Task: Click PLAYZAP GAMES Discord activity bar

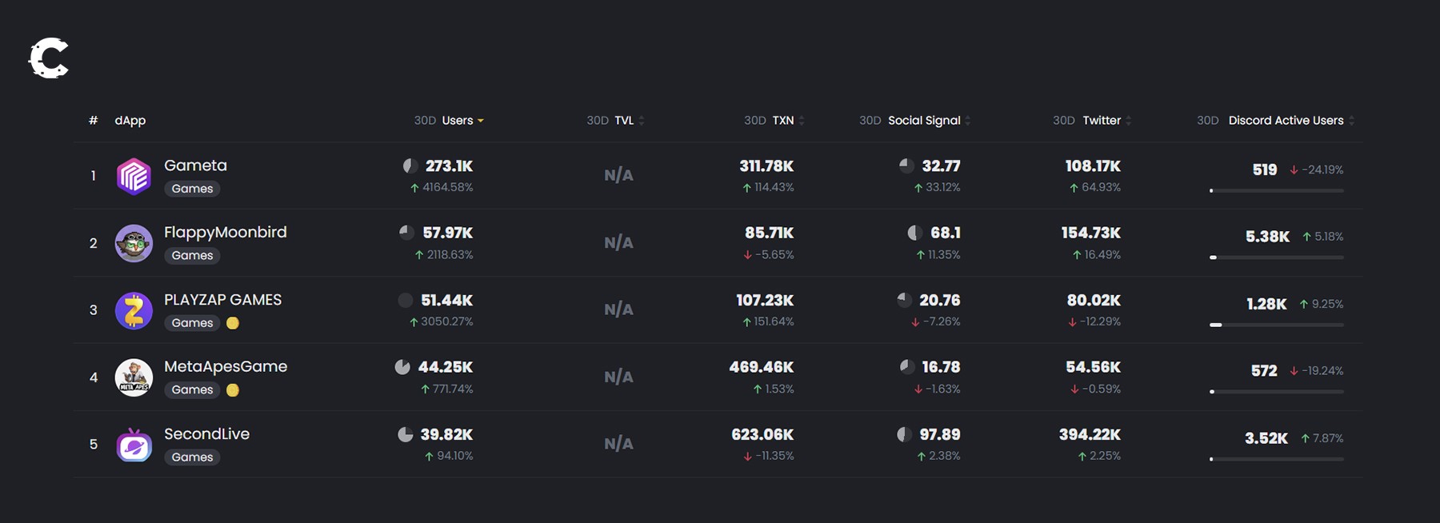Action: (x=1277, y=325)
